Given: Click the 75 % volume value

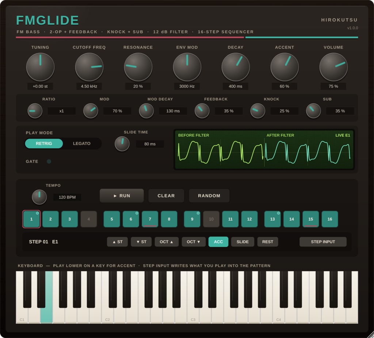Looking at the screenshot, I should 333,86.
